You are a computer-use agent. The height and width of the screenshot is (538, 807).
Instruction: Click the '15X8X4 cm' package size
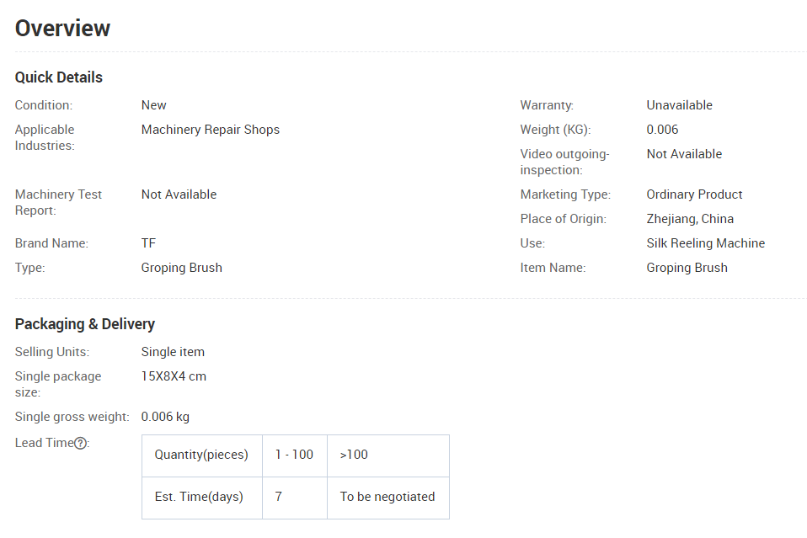[x=174, y=376]
